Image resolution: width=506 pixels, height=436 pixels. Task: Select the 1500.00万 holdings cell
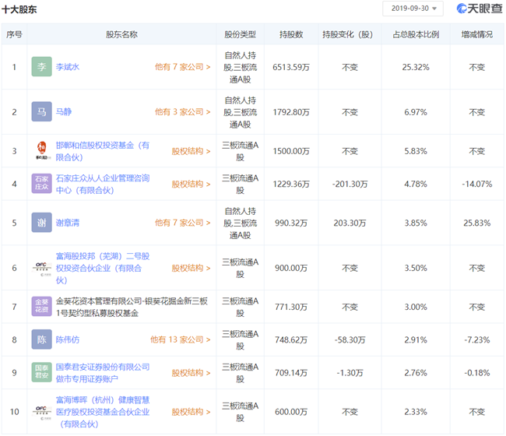[x=291, y=151]
